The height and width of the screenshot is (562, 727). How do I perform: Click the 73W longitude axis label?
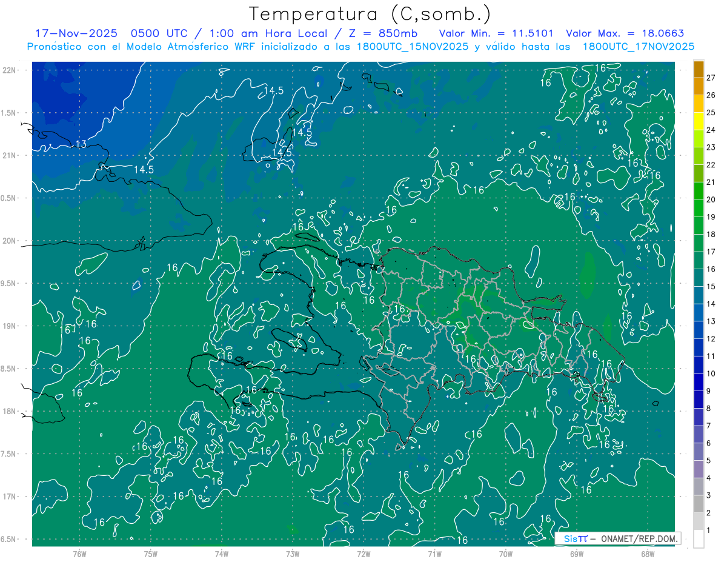tap(293, 554)
